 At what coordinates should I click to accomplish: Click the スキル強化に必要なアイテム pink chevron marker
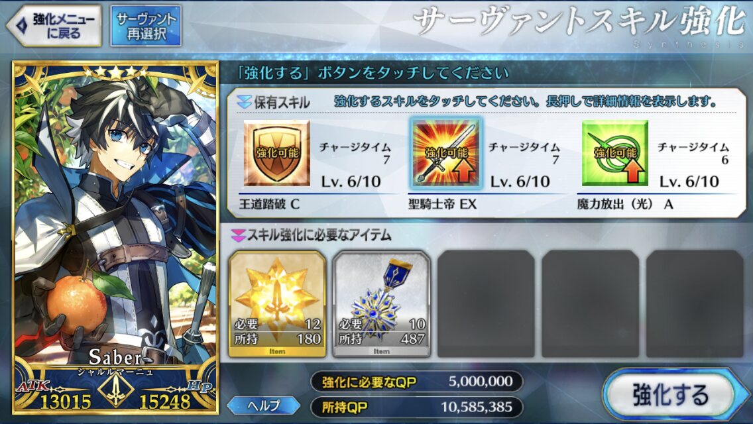point(238,235)
